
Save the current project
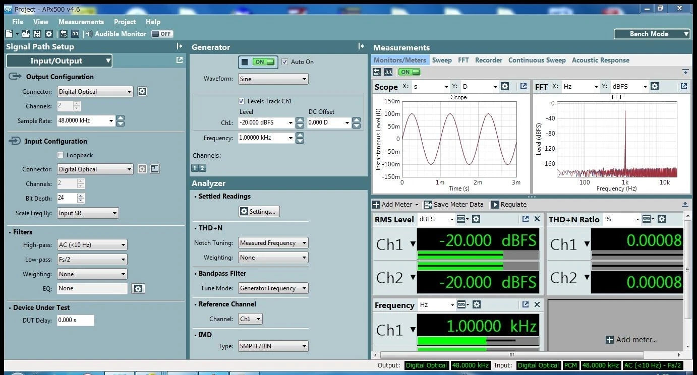(37, 34)
